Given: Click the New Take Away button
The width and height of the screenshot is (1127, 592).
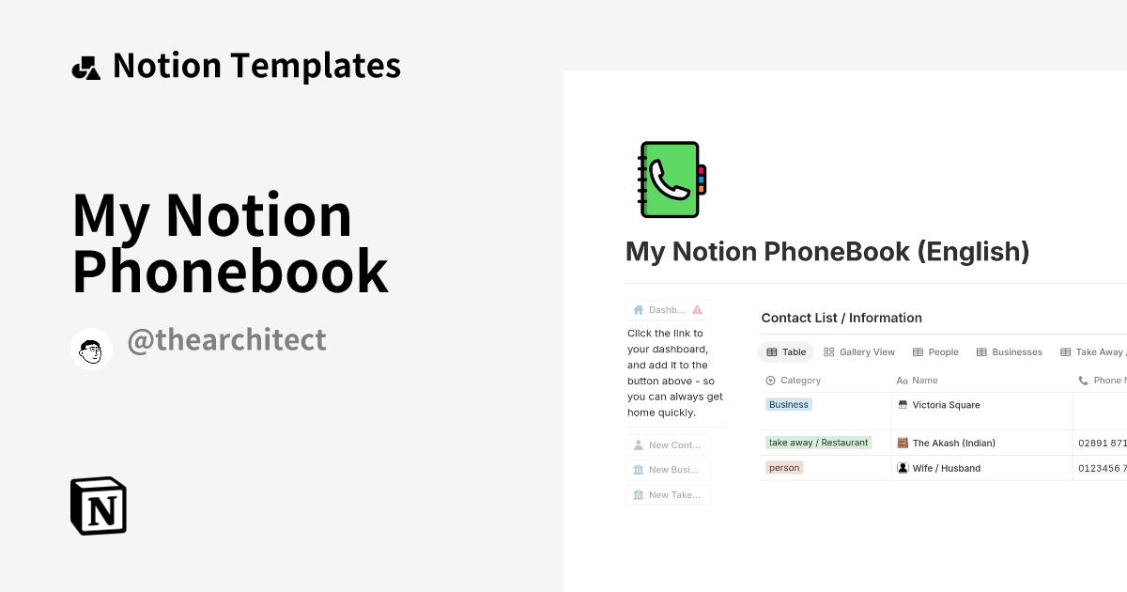Looking at the screenshot, I should (668, 494).
